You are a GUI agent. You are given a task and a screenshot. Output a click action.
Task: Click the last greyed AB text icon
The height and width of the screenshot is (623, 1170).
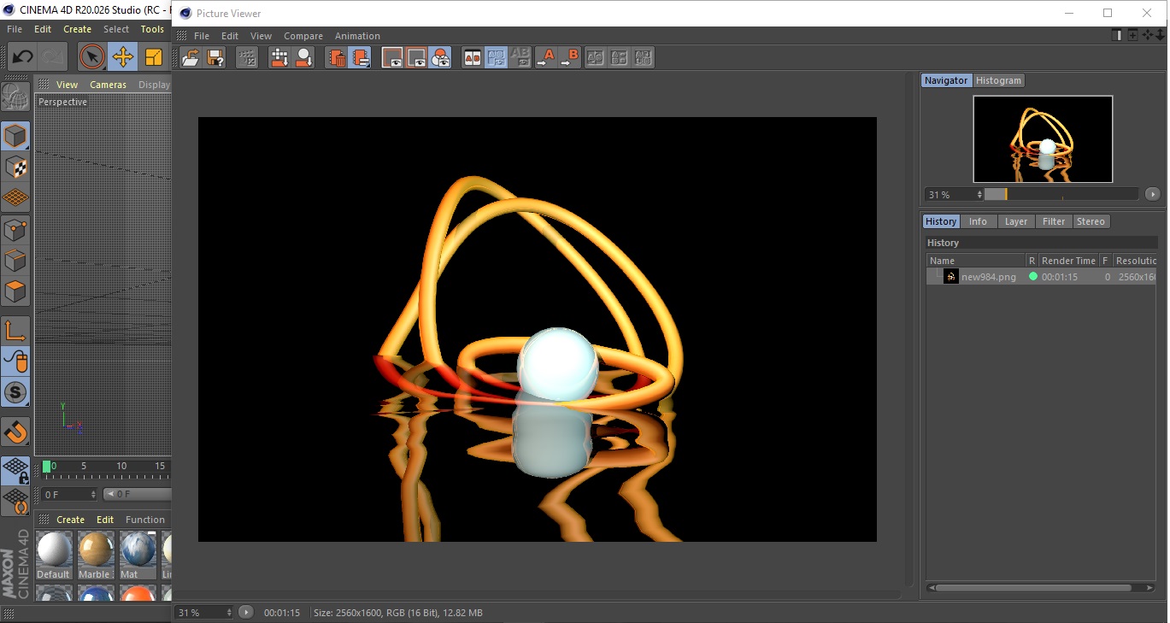644,57
